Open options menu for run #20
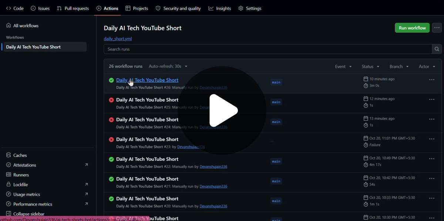The width and height of the screenshot is (444, 221). pyautogui.click(x=431, y=198)
